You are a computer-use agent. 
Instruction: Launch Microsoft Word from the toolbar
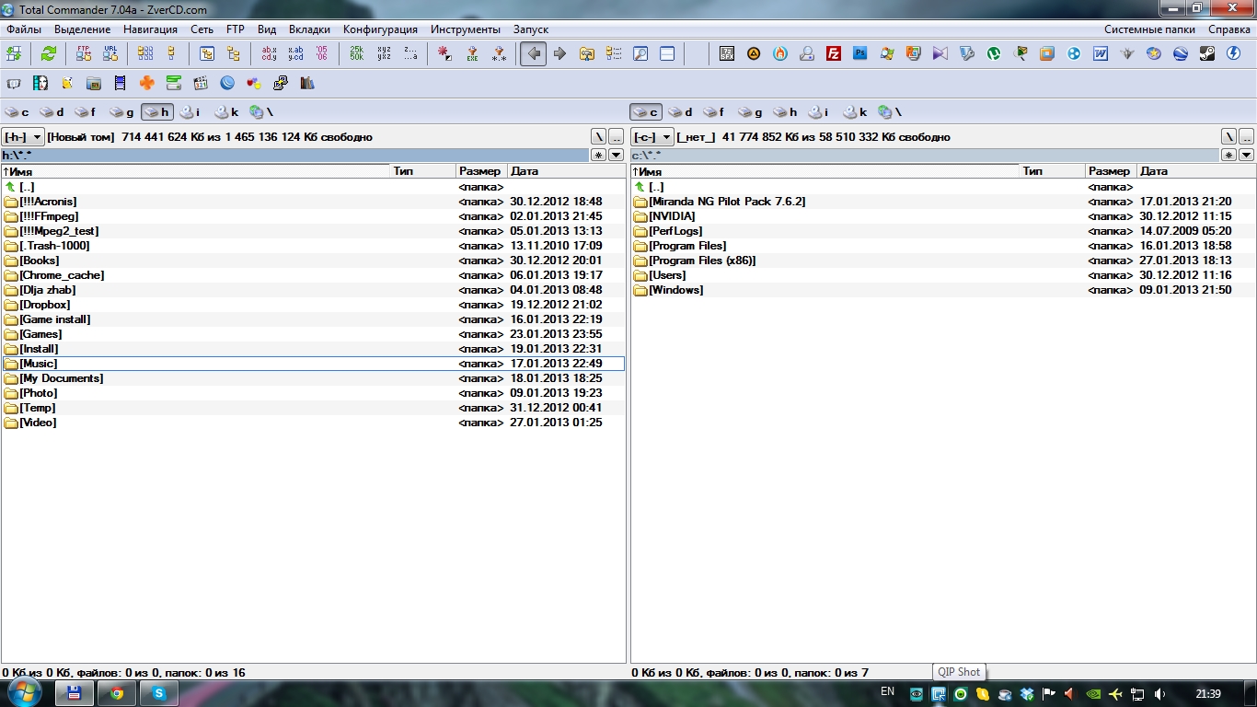tap(1101, 54)
